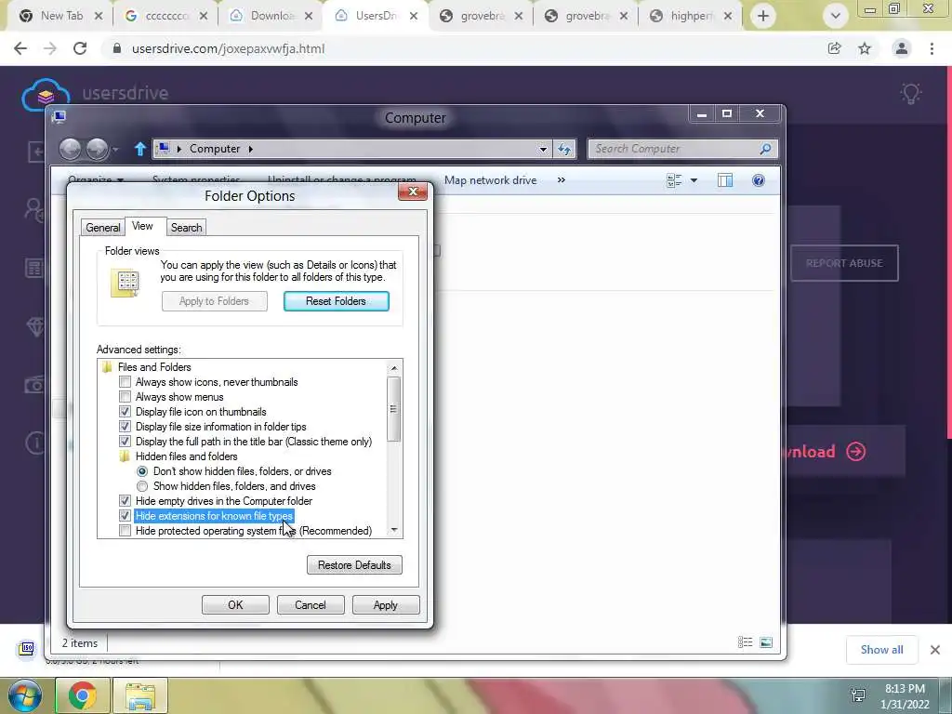Image resolution: width=952 pixels, height=714 pixels.
Task: Click Cancel in Folder Options
Action: pos(311,605)
